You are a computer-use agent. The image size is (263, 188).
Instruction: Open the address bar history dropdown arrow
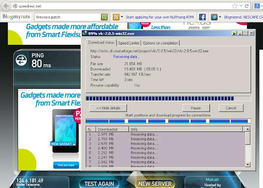[241, 6]
